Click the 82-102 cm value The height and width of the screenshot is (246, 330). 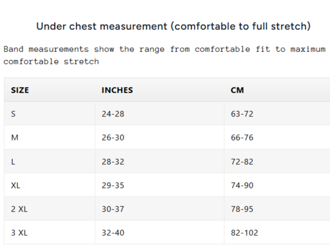[x=245, y=233]
